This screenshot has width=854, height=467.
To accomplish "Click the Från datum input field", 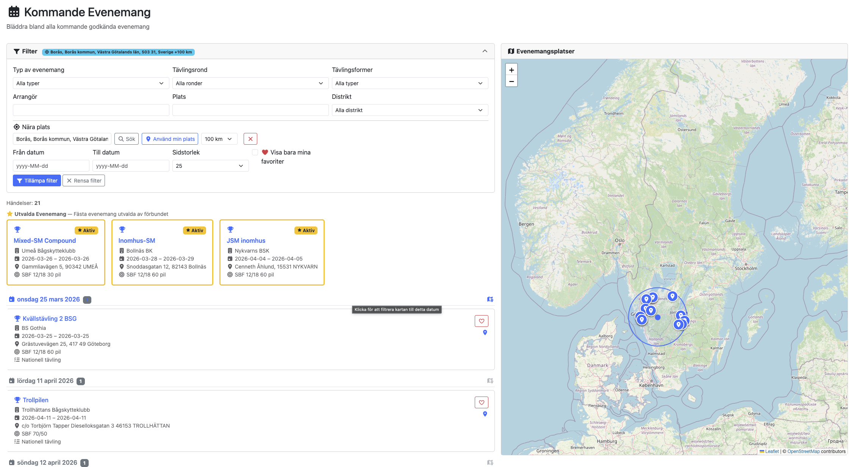I will click(51, 166).
